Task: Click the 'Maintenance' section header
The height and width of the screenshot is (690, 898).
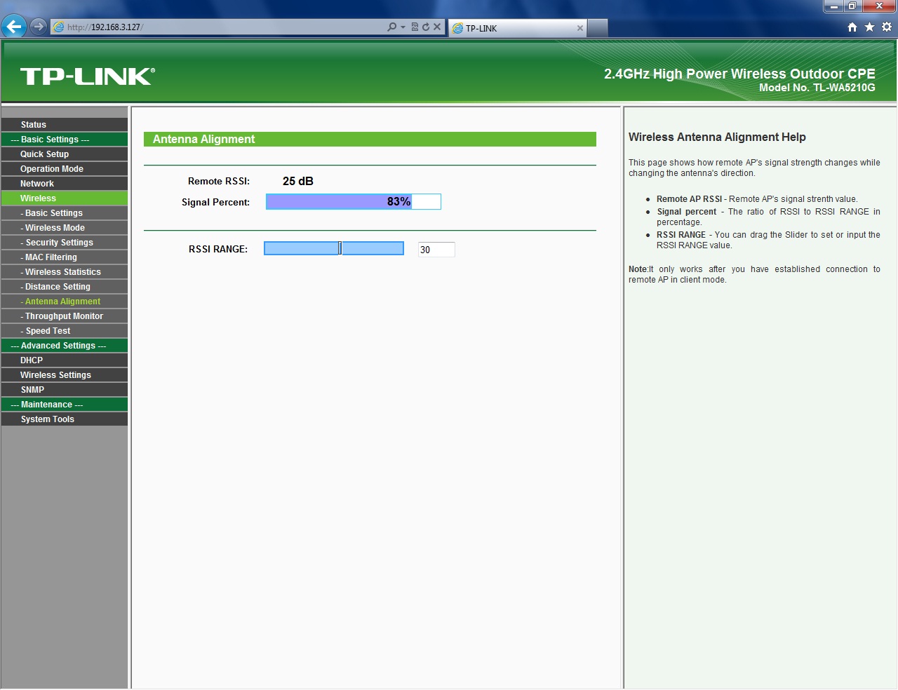Action: (65, 405)
